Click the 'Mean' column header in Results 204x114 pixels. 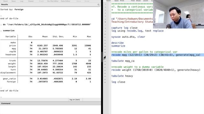click(45, 37)
